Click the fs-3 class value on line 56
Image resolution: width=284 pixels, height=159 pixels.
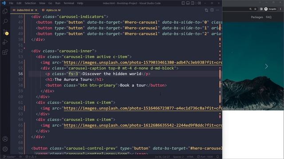point(73,74)
